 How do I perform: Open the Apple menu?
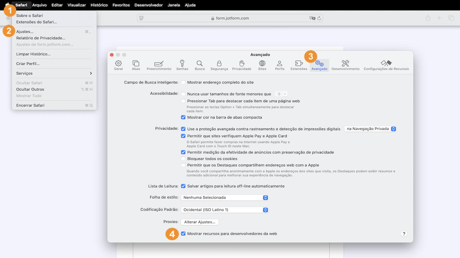coord(7,5)
